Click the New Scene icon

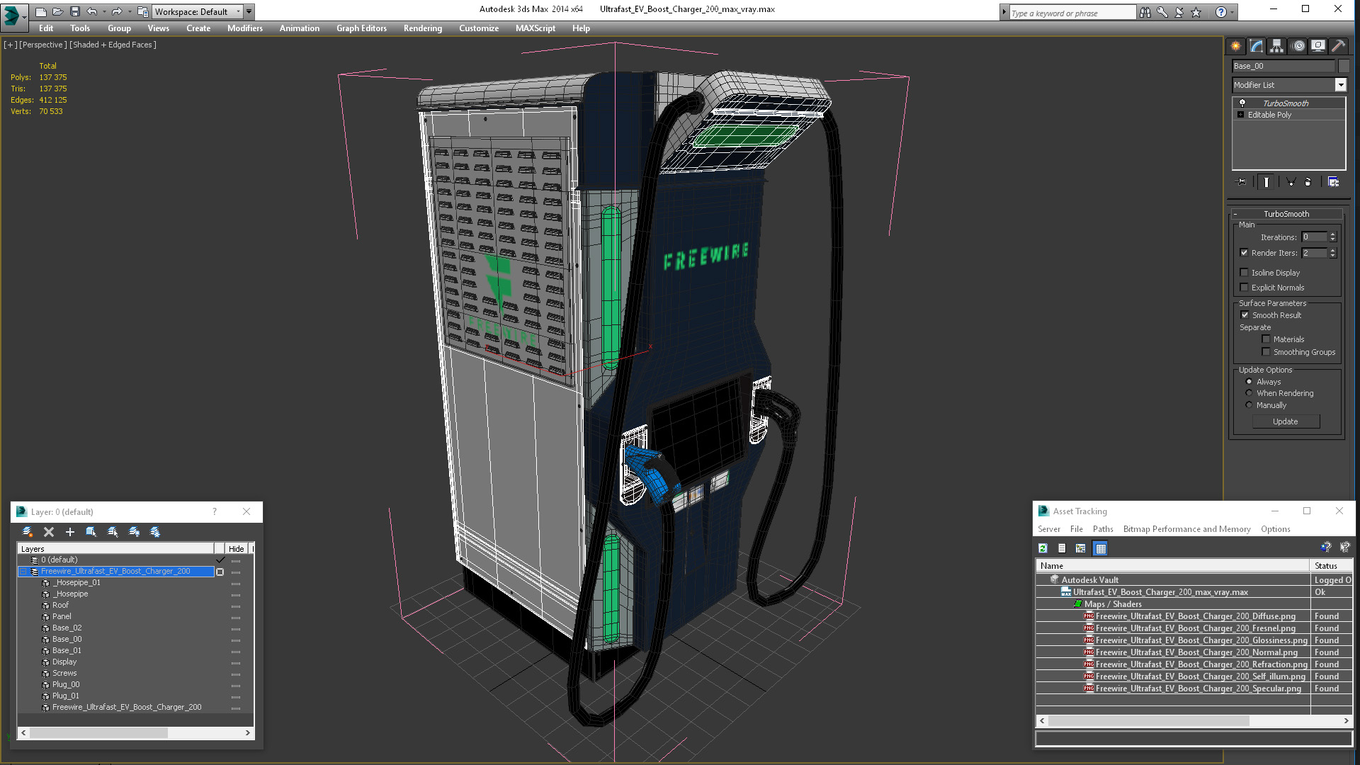click(41, 11)
